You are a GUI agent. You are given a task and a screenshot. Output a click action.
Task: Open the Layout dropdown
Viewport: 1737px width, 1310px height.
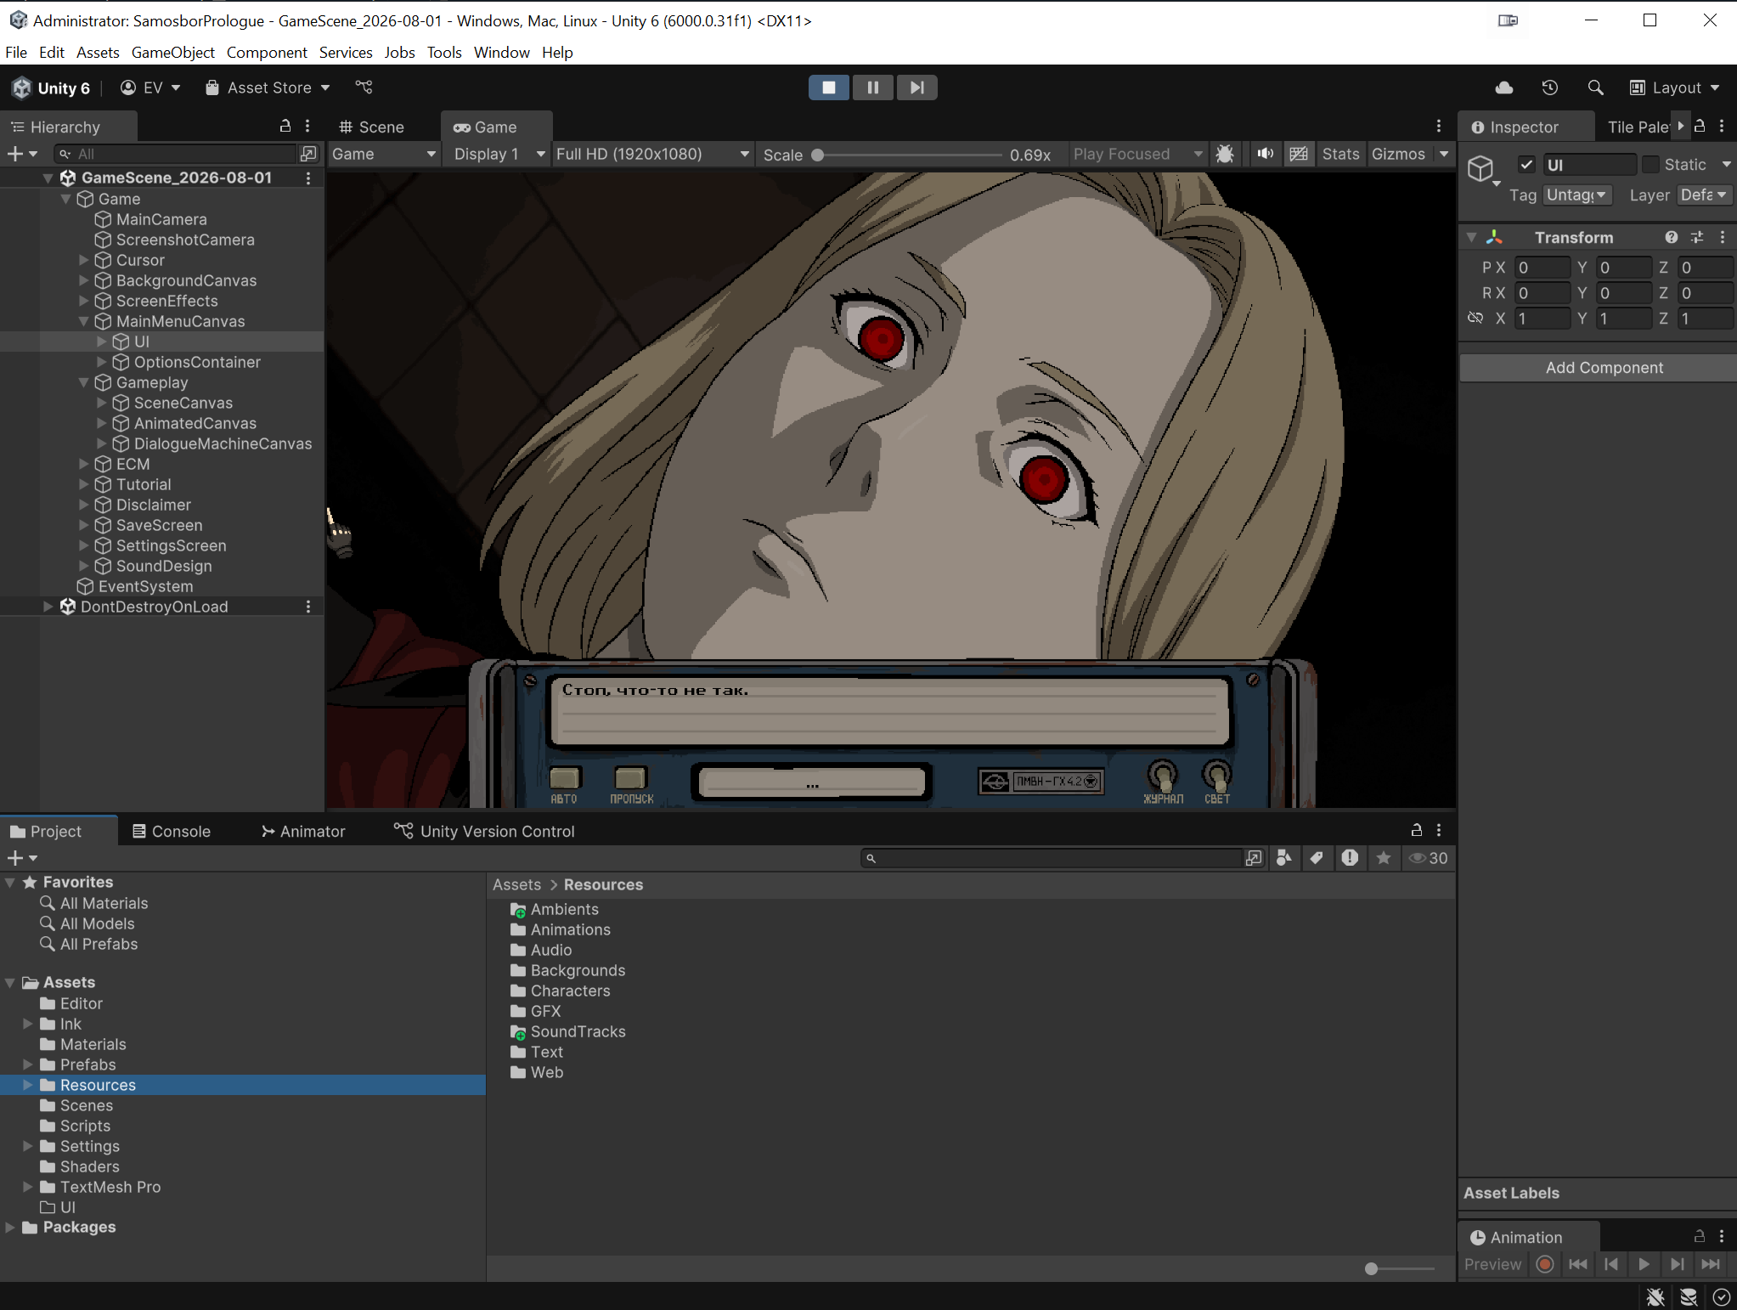point(1674,88)
